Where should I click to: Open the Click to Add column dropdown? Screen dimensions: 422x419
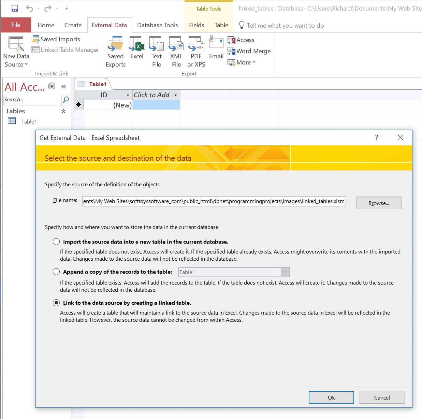(176, 95)
